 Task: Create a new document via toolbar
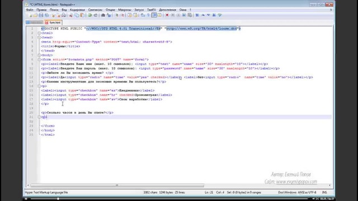pos(31,15)
